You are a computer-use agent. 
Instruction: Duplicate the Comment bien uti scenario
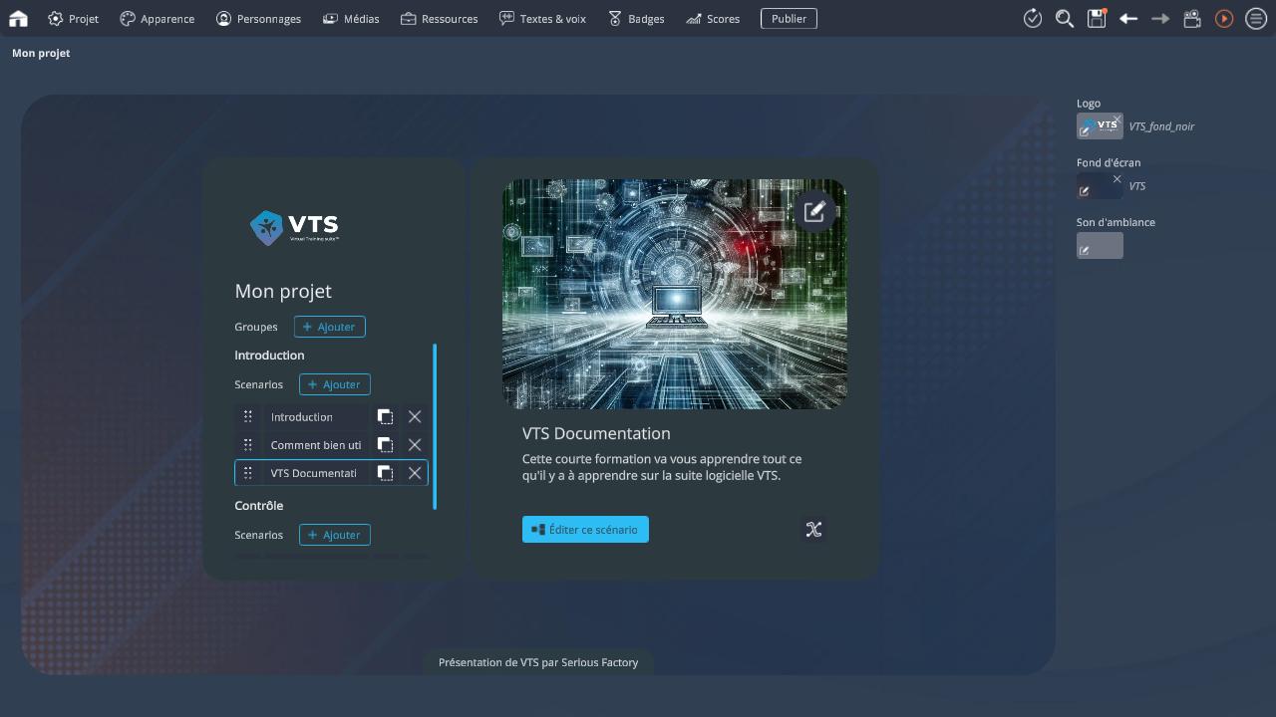pyautogui.click(x=385, y=445)
